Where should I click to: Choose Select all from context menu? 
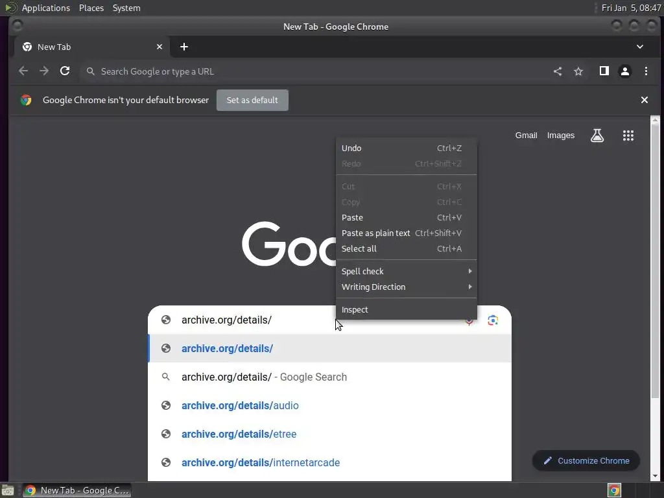[406, 249]
